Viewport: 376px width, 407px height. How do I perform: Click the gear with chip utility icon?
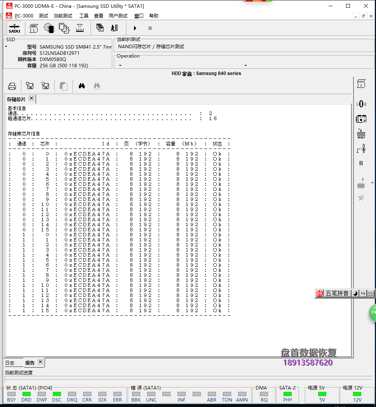tap(49, 28)
